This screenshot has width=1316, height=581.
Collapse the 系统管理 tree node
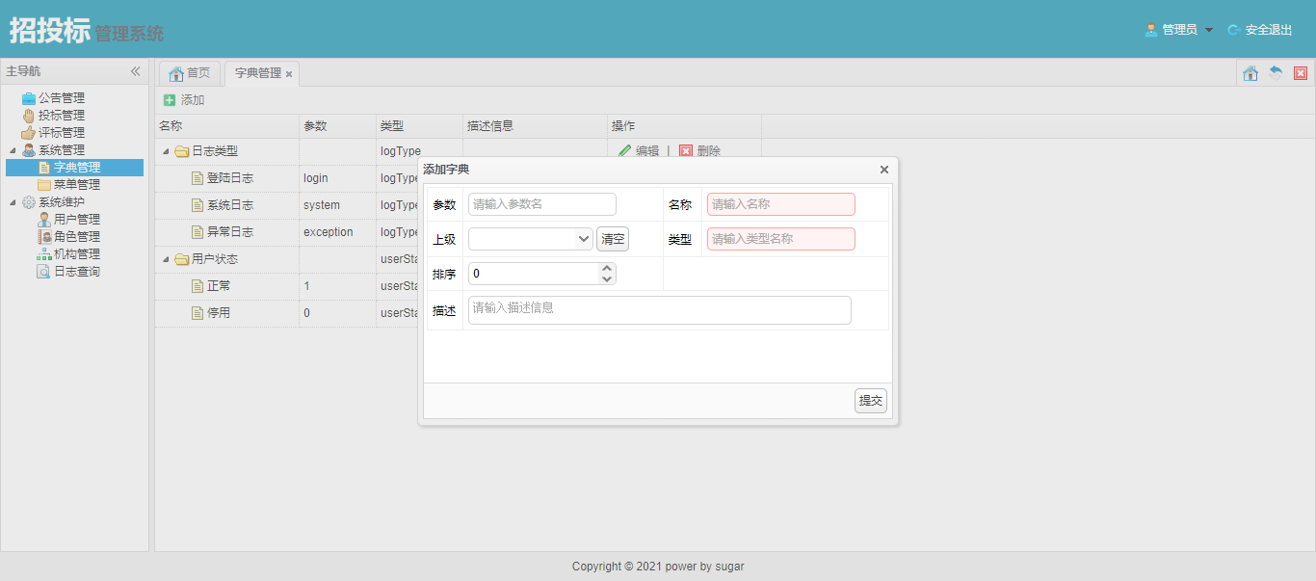(13, 150)
